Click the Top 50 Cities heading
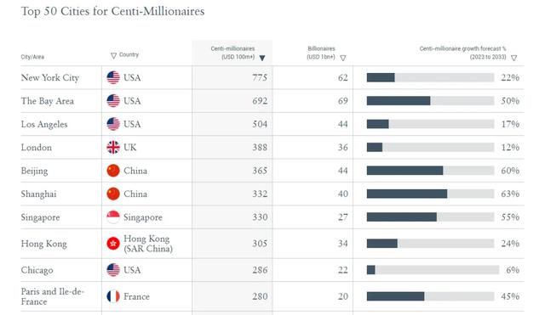The height and width of the screenshot is (315, 545). tap(112, 11)
